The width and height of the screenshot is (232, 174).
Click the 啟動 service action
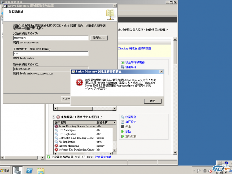(x=128, y=132)
